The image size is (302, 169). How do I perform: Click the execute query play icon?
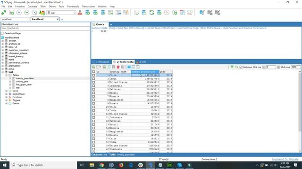pos(19,13)
